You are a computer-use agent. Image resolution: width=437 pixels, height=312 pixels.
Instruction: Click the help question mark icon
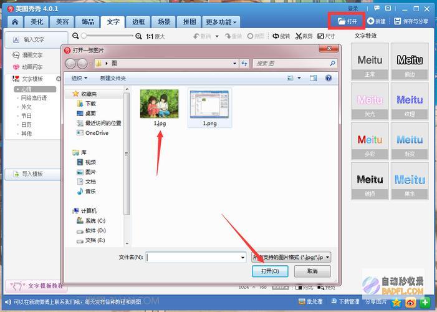[329, 78]
